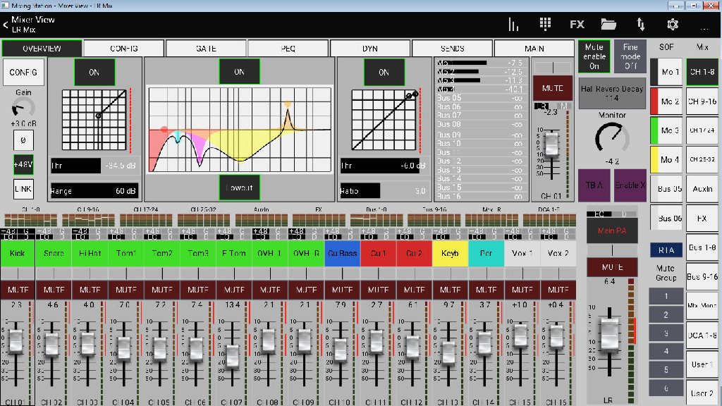Toggle the channel LINK button
Image resolution: width=722 pixels, height=406 pixels.
coord(23,189)
